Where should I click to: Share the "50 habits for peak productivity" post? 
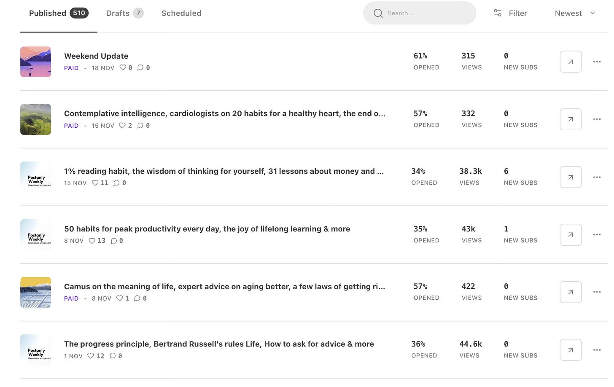click(x=570, y=234)
